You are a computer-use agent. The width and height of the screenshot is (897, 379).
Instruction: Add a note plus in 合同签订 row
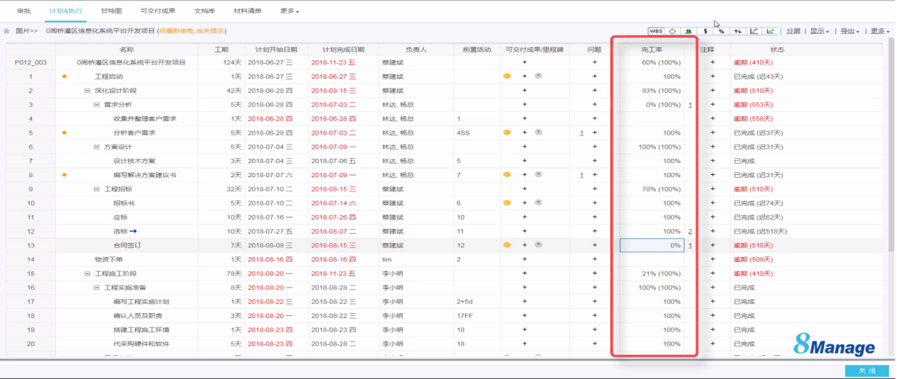tap(713, 245)
